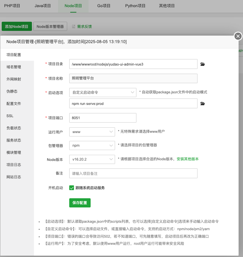Select the Node项目 tab
The height and width of the screenshot is (257, 243).
pos(73,6)
